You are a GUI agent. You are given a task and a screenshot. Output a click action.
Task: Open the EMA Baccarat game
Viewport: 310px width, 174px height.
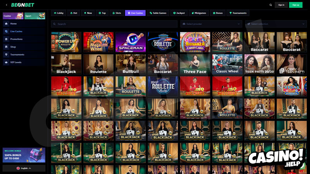[163, 64]
